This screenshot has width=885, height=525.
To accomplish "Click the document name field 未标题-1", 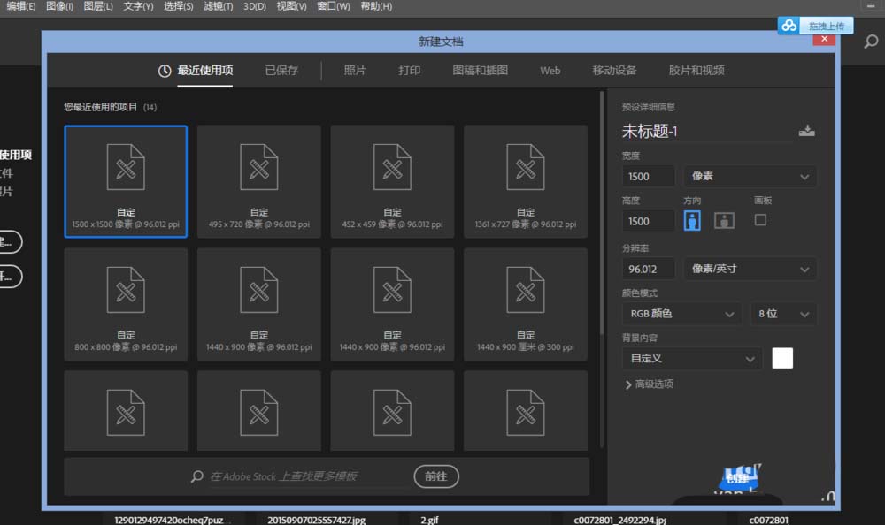I will click(708, 132).
